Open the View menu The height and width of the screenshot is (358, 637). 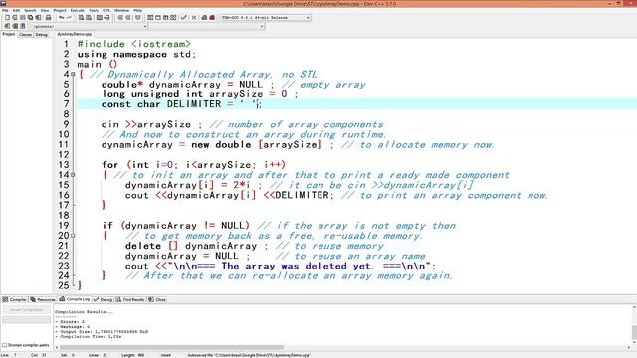click(45, 10)
